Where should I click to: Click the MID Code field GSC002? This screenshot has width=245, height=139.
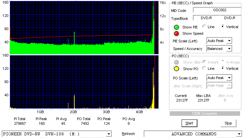[217, 10]
